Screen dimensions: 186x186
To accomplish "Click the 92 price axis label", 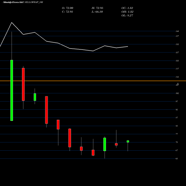I will pyautogui.click(x=177, y=110).
